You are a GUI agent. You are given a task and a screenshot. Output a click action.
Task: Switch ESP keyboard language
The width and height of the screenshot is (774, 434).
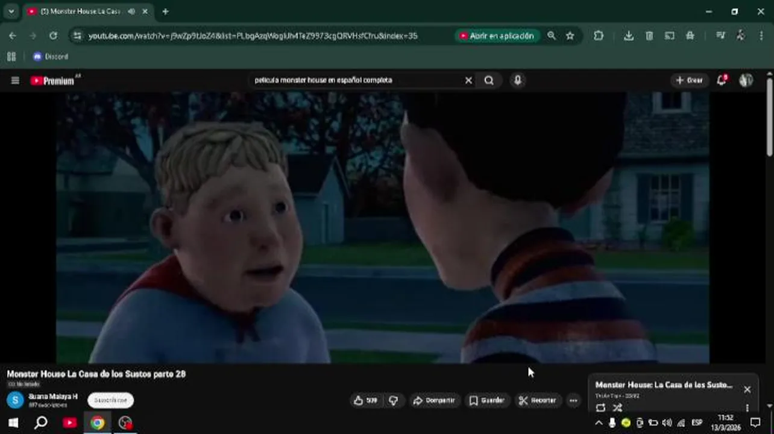tap(697, 423)
